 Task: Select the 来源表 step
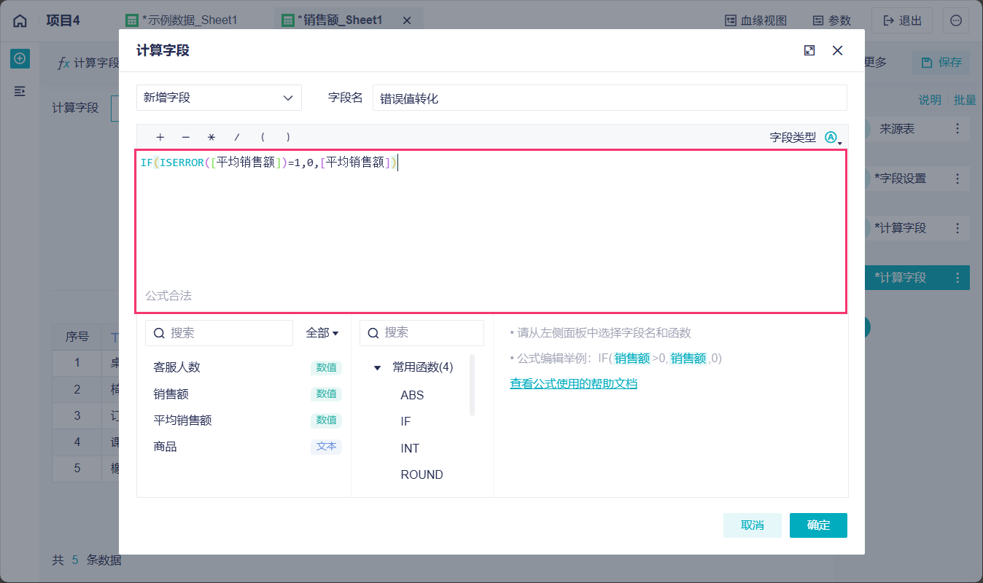(917, 129)
